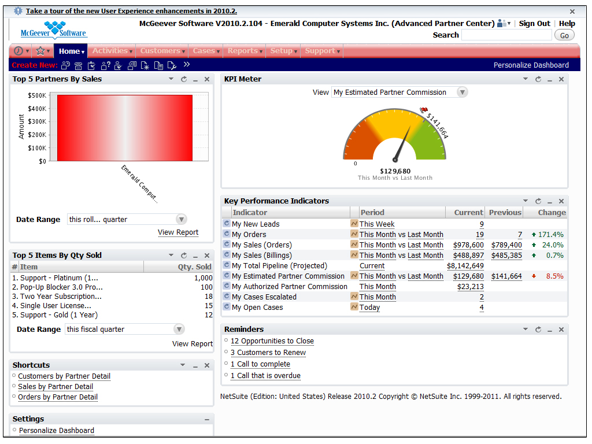592x444 pixels.
Task: Open the KPI Meter View dropdown
Action: [x=462, y=92]
